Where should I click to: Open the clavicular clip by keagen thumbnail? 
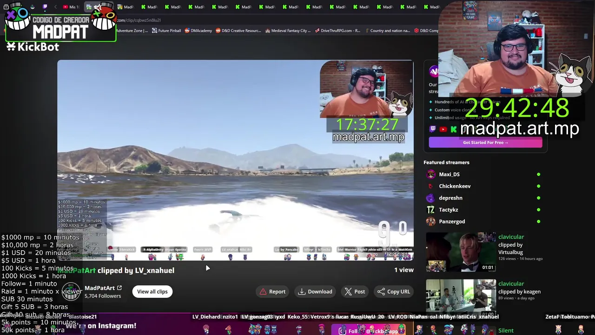click(461, 298)
